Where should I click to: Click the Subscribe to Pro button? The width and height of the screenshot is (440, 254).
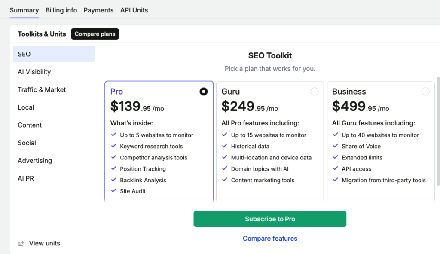coord(270,219)
